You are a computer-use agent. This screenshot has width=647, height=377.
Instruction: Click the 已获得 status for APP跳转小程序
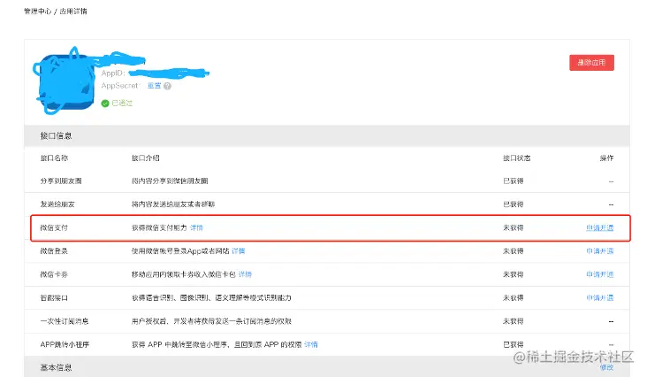point(514,344)
